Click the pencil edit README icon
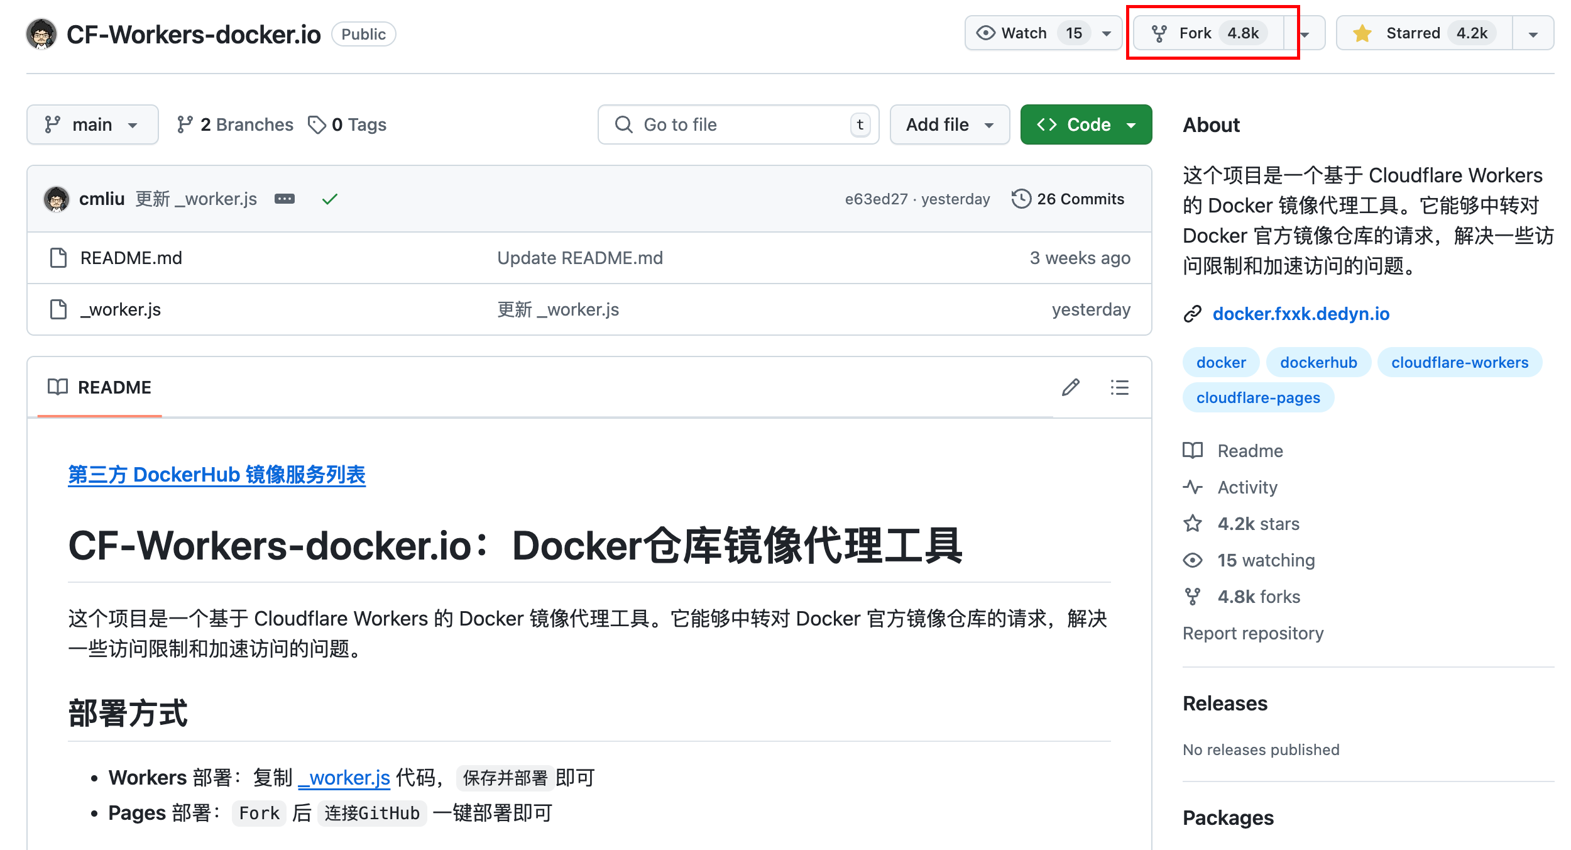This screenshot has height=850, width=1571. coord(1071,387)
